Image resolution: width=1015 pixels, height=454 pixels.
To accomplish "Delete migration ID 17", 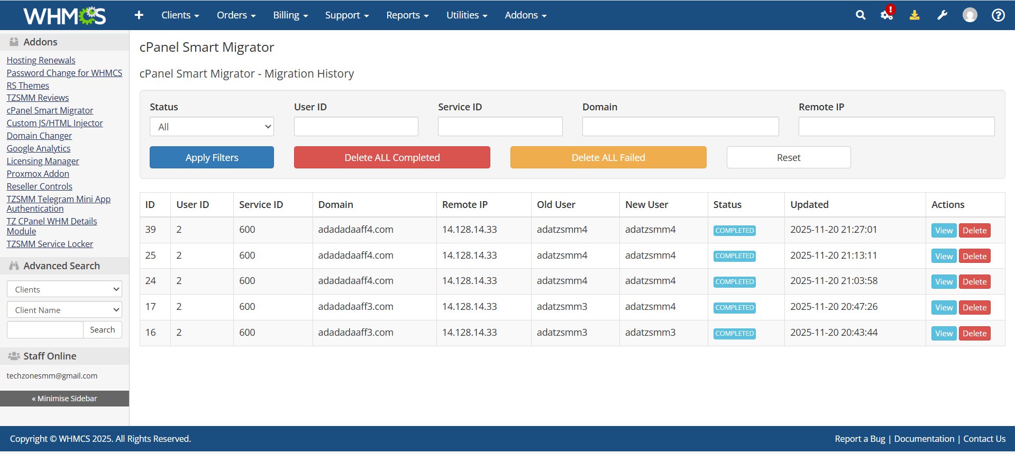I will point(974,308).
